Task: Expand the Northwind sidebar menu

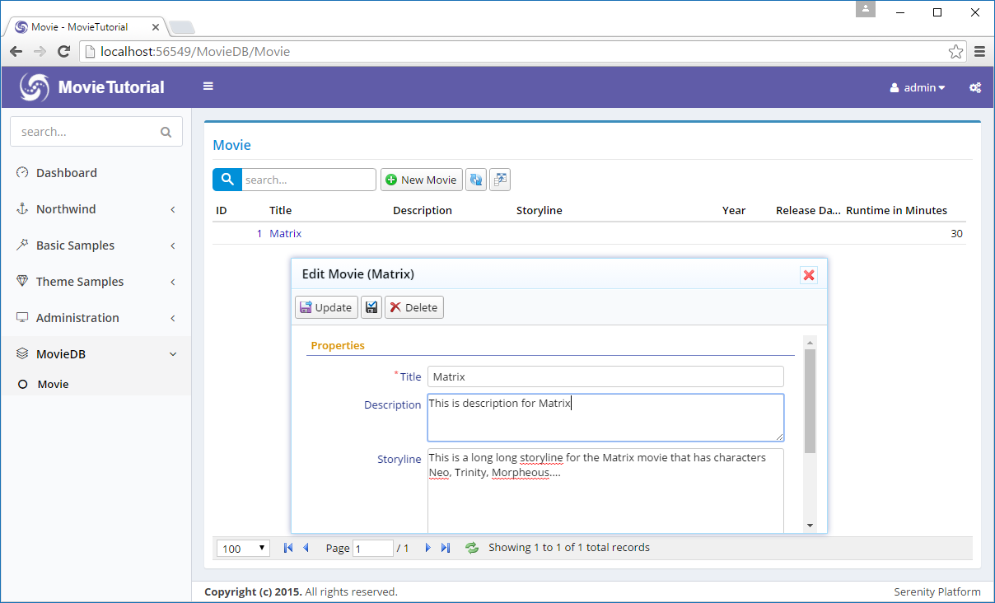Action: tap(96, 209)
